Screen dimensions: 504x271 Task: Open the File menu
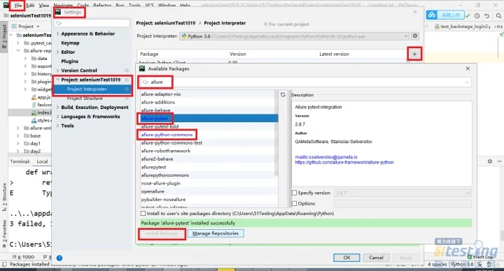point(17,5)
